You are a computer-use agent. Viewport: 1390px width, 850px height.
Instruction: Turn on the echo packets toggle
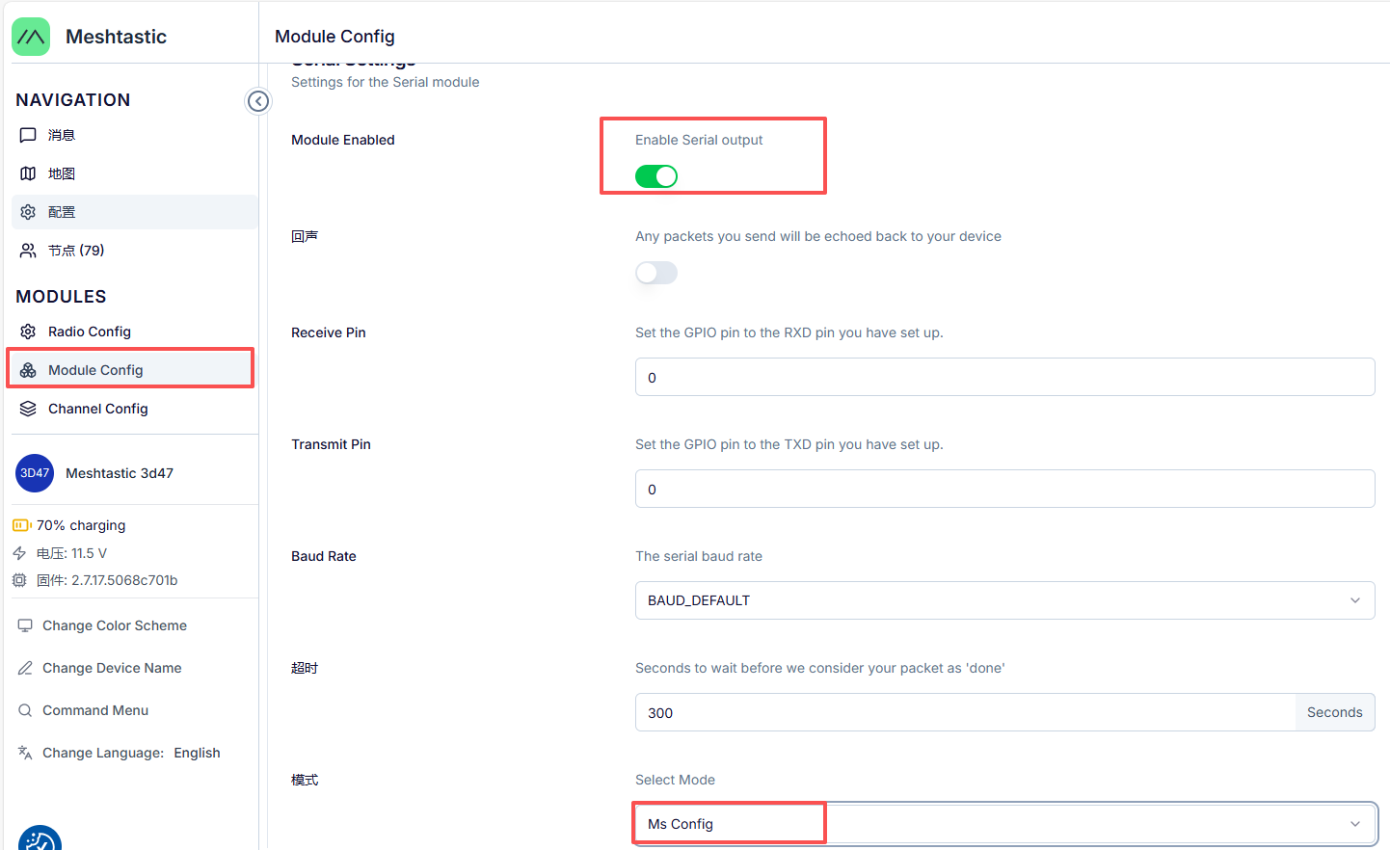(656, 273)
